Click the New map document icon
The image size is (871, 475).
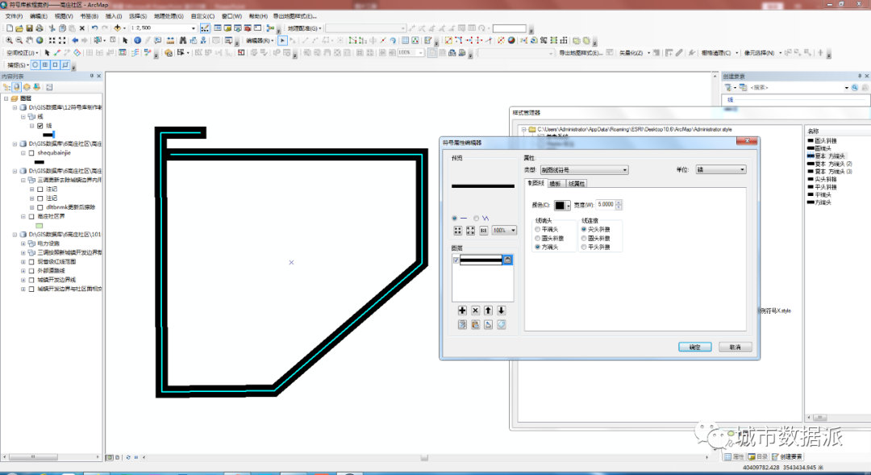pos(10,27)
